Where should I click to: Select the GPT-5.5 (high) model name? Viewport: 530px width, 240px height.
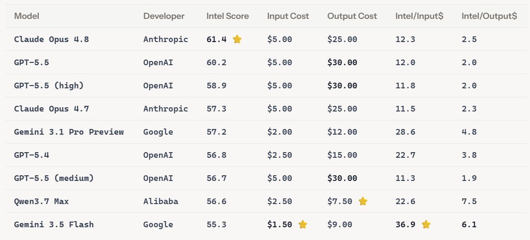(49, 86)
